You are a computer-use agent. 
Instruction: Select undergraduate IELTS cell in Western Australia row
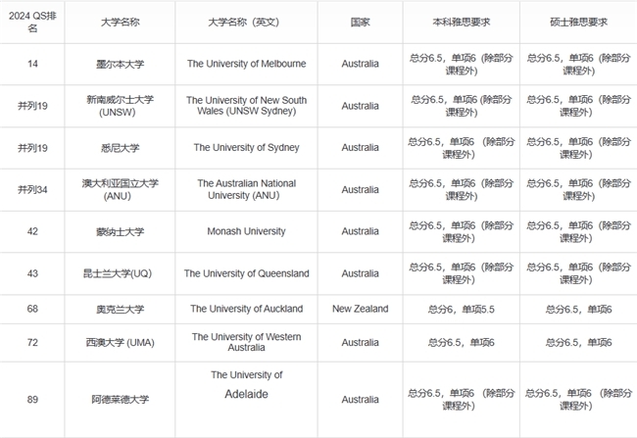click(462, 343)
